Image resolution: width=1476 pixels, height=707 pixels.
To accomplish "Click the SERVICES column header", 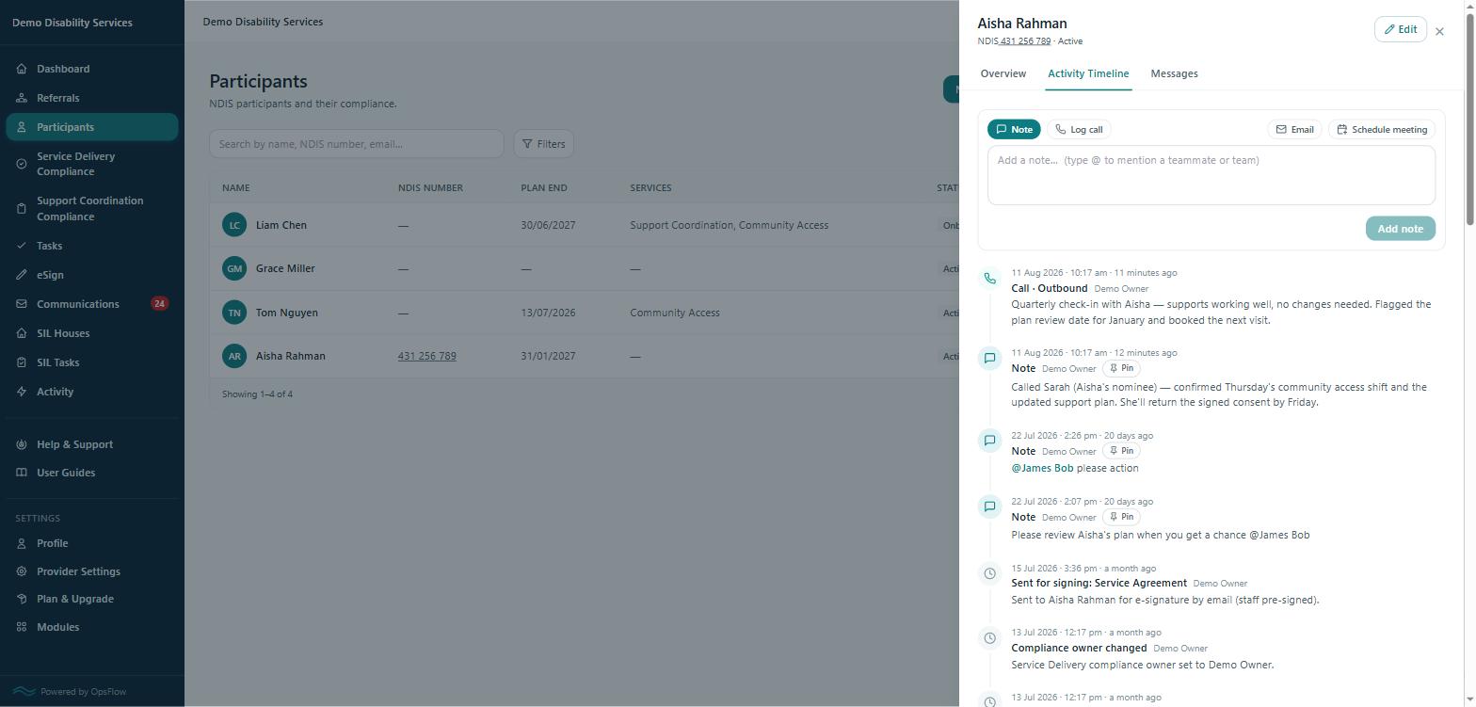I will point(650,187).
